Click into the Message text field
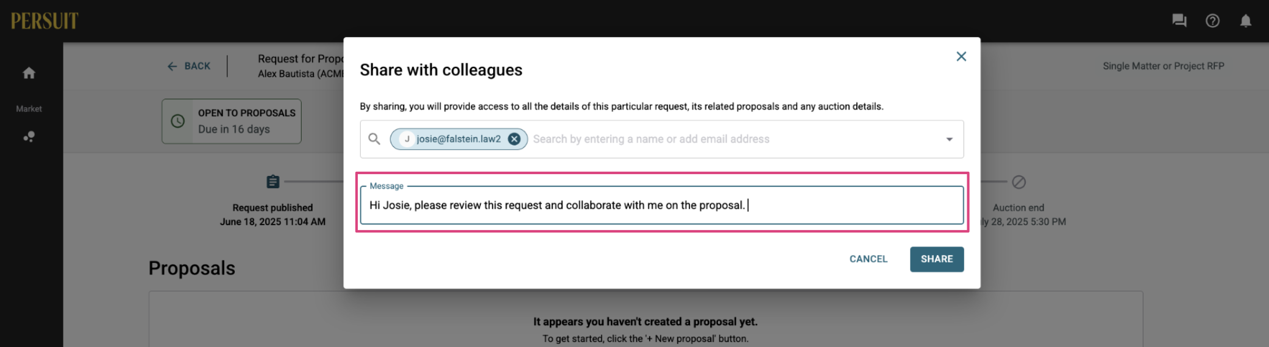The image size is (1269, 347). pos(662,205)
